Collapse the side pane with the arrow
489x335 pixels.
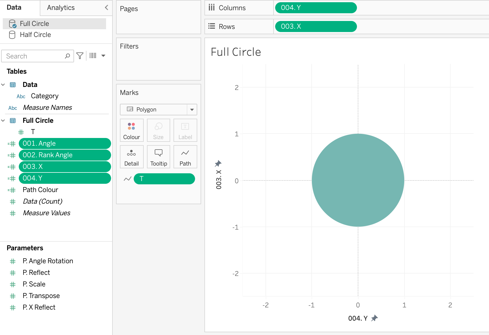pos(106,7)
